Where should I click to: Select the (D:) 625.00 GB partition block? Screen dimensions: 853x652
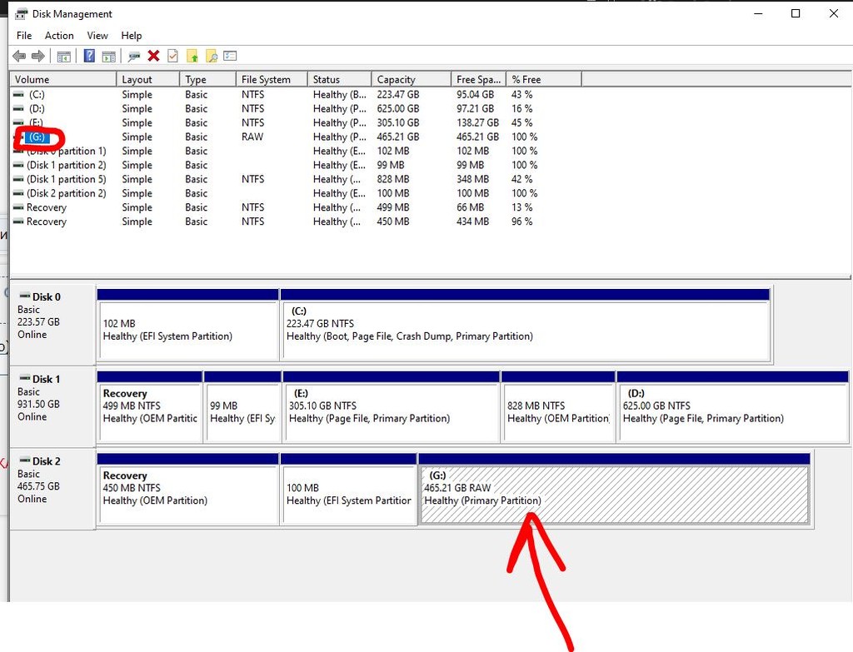point(733,406)
